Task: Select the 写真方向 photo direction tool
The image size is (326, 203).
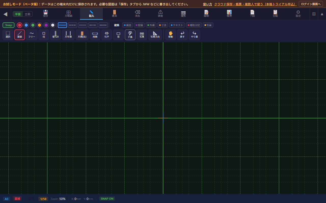Action: 155,35
